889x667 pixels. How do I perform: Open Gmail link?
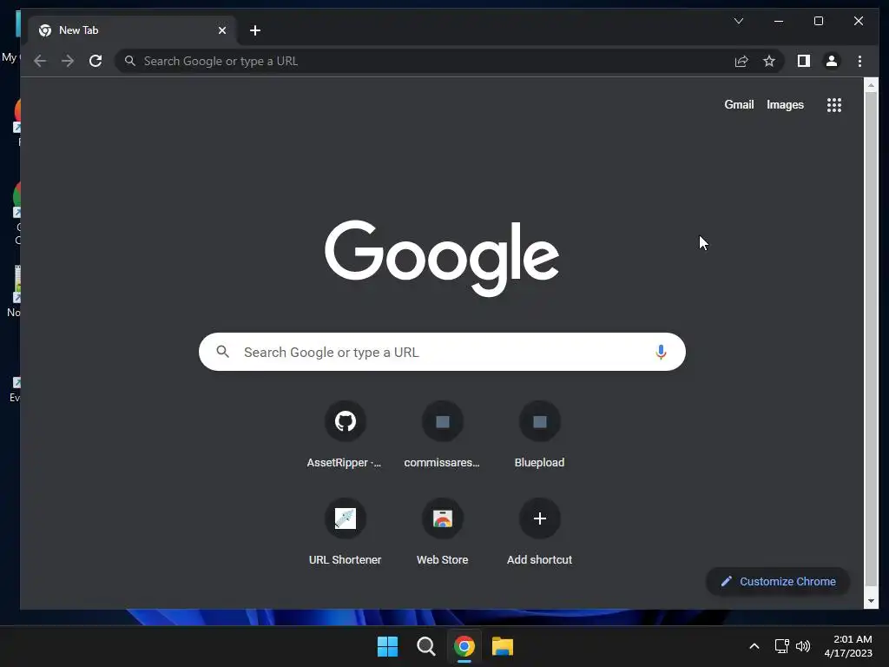click(x=739, y=105)
